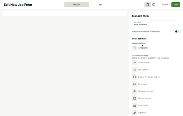
Task: Open the Preview tab
Action: (x=76, y=5)
